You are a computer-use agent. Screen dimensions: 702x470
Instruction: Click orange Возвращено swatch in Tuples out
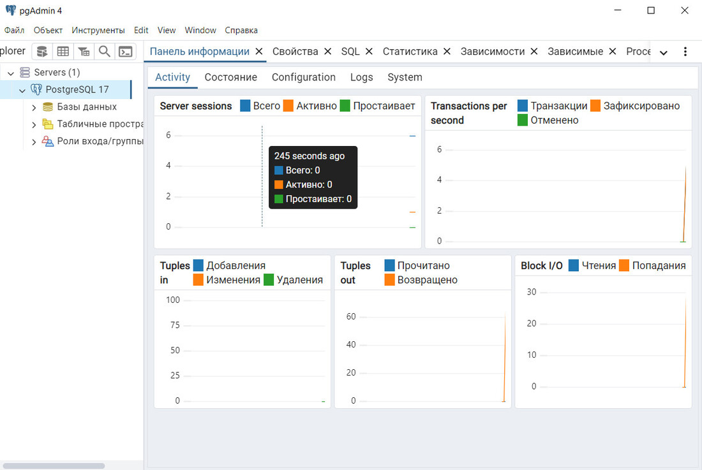pos(389,279)
